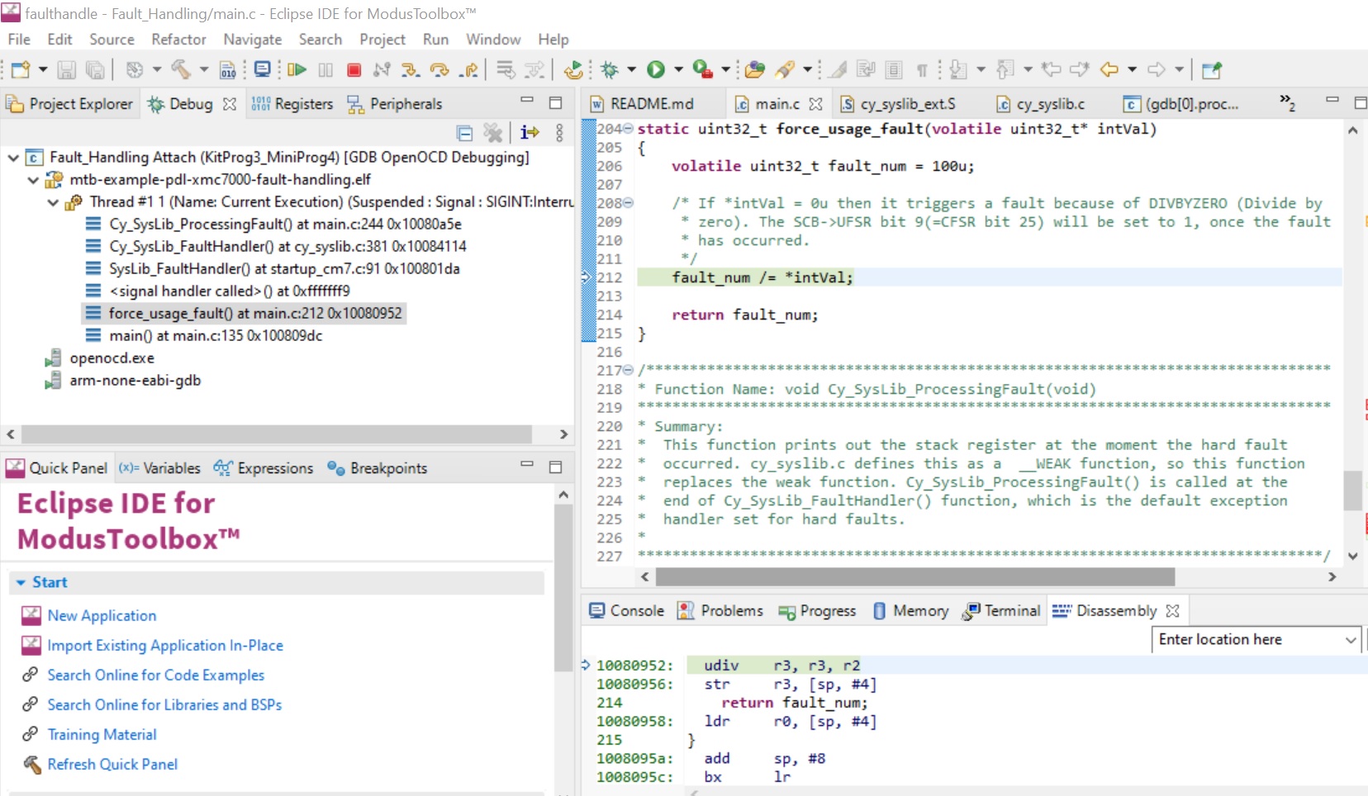Open the 'Enter location here' combo box
The image size is (1368, 796).
[x=1256, y=639]
